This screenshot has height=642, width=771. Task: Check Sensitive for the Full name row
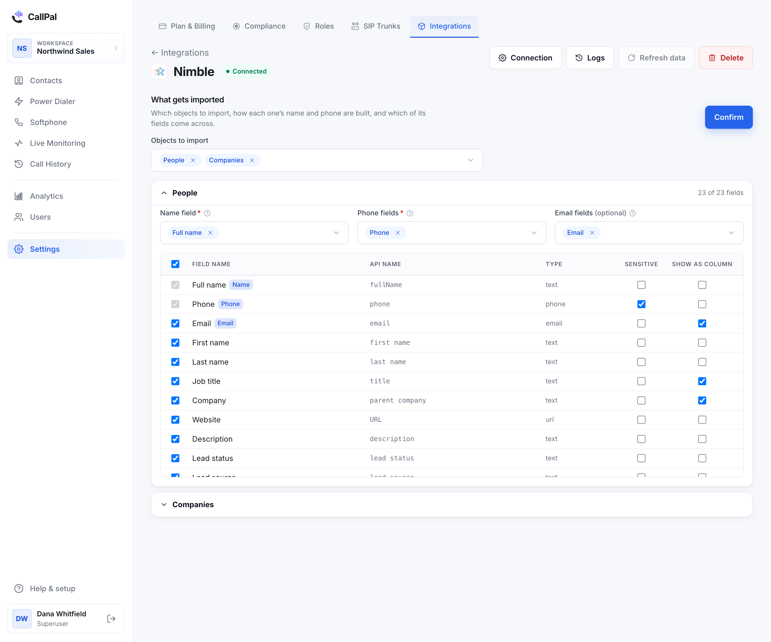click(641, 285)
